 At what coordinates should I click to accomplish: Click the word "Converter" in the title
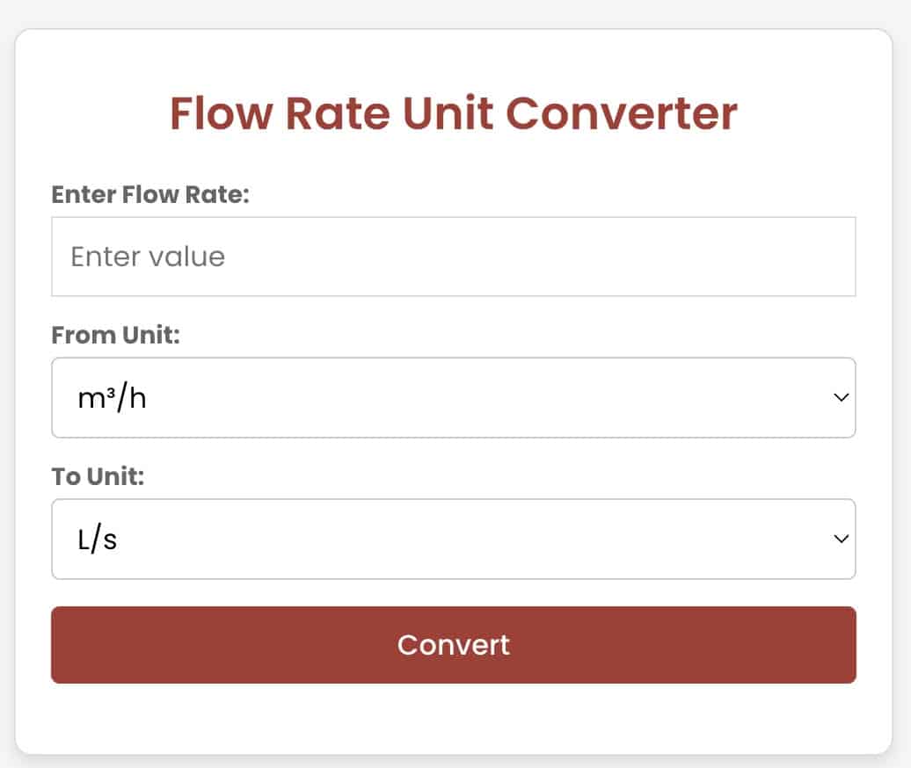point(622,113)
